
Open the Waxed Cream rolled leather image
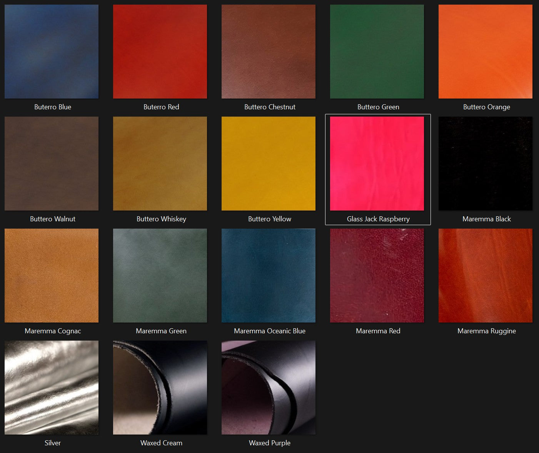click(x=160, y=388)
